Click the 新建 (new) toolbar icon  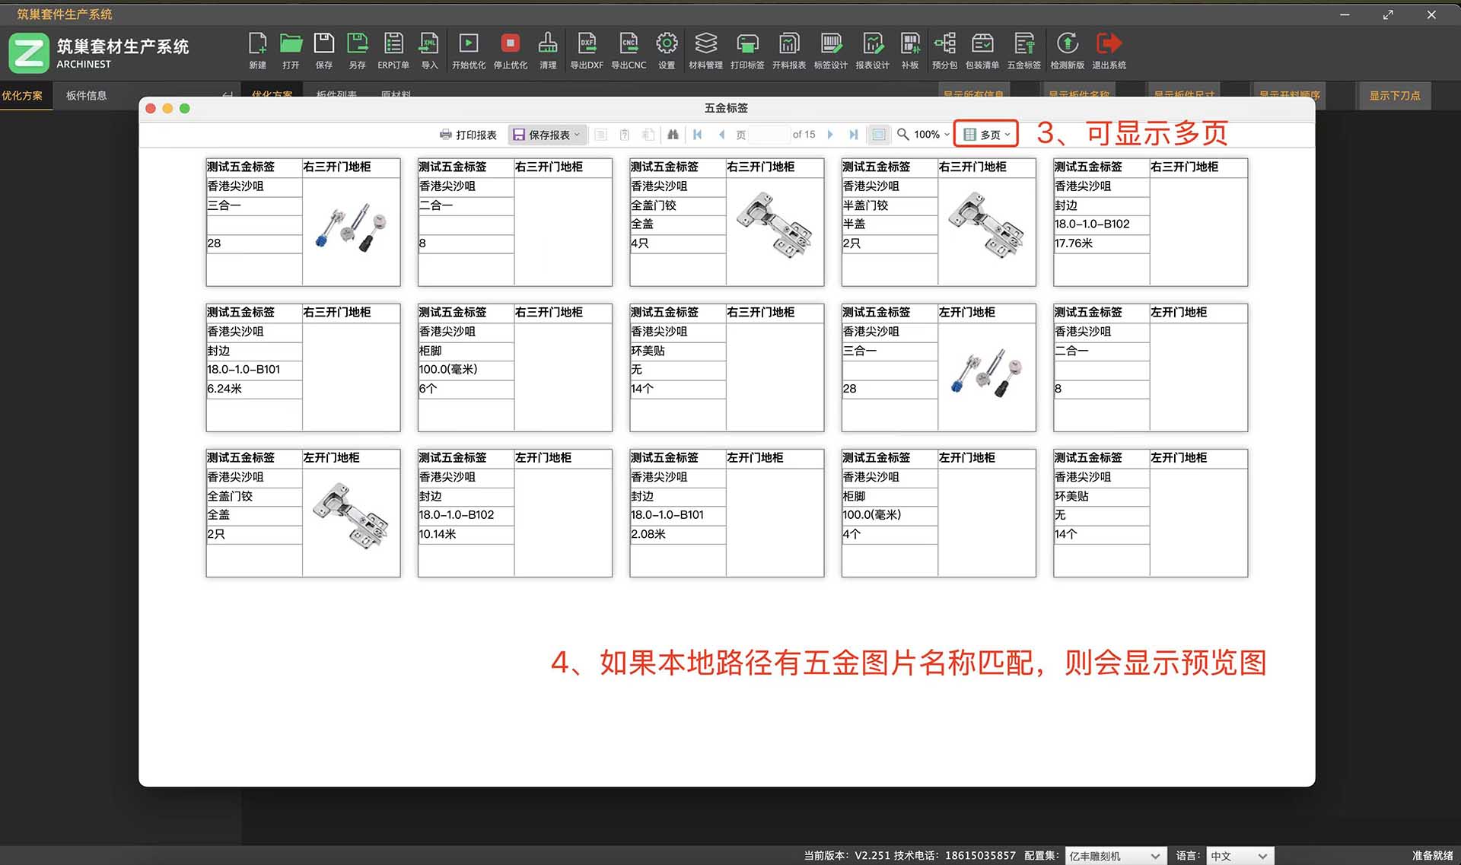coord(257,51)
